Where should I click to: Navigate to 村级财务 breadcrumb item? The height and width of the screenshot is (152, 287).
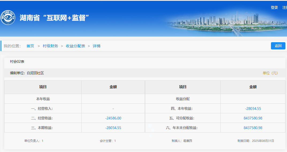tap(50, 46)
